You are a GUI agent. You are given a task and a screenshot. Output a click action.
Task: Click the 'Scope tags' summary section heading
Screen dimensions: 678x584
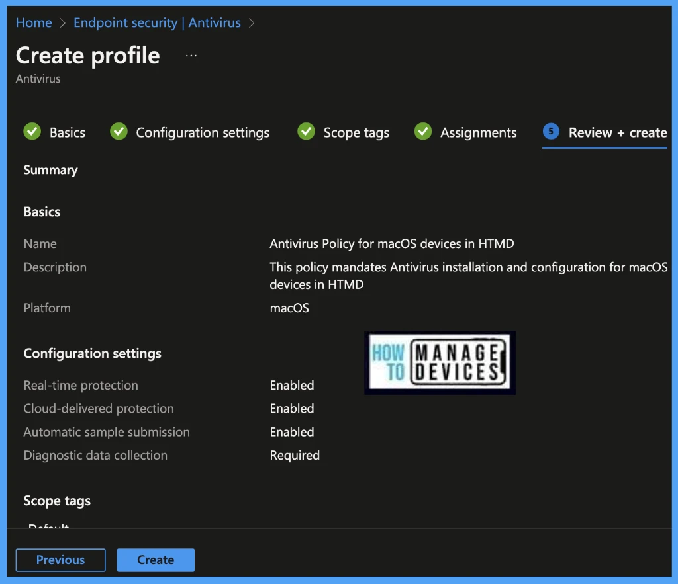click(x=57, y=501)
